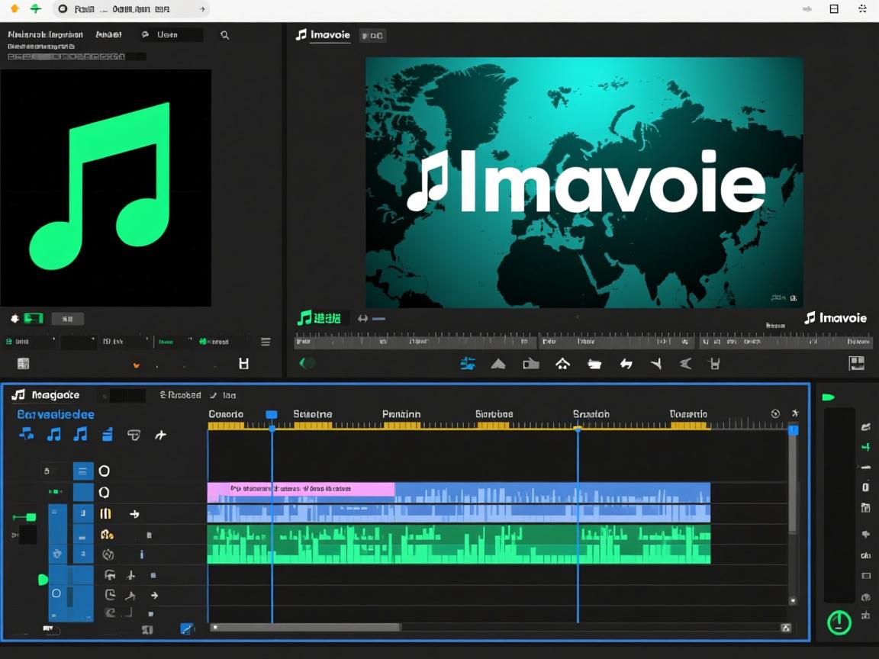Toggle the circle button on the first track

click(x=105, y=471)
